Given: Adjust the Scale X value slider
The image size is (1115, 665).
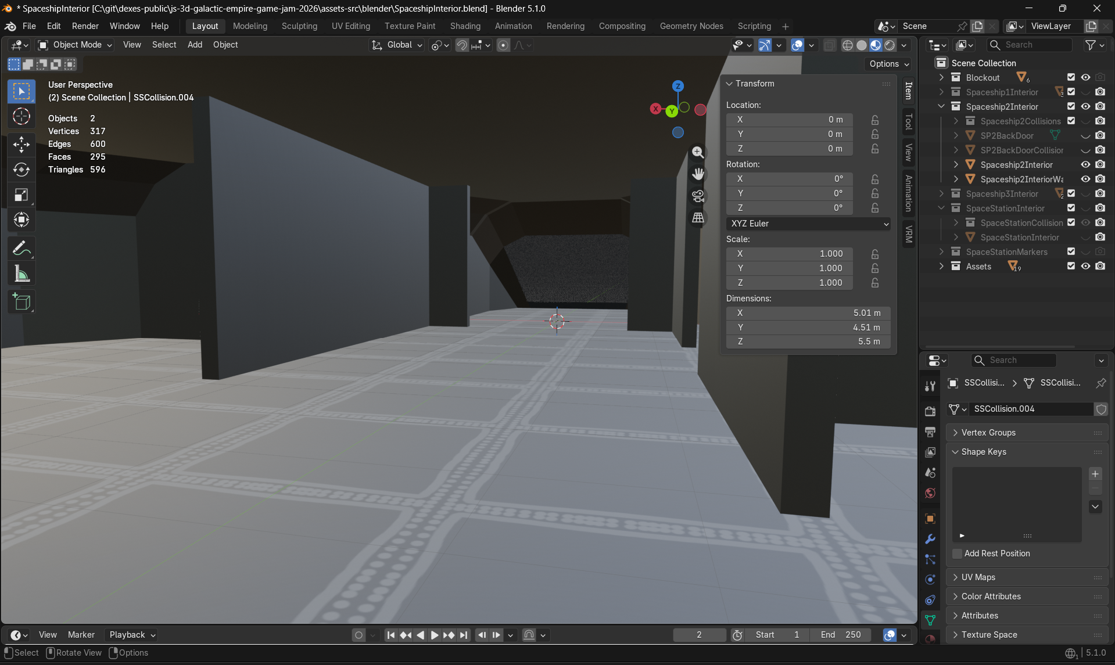Looking at the screenshot, I should 788,254.
